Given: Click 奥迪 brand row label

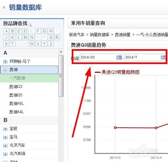Looking at the screenshot, I should [14, 70].
